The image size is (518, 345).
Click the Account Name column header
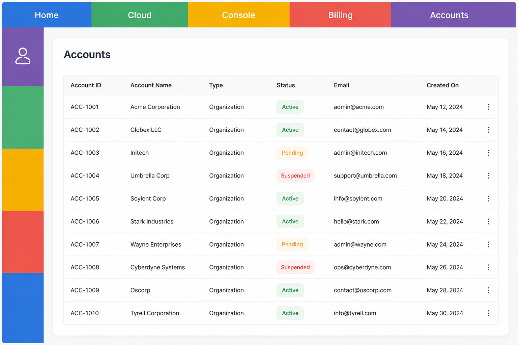click(x=151, y=85)
